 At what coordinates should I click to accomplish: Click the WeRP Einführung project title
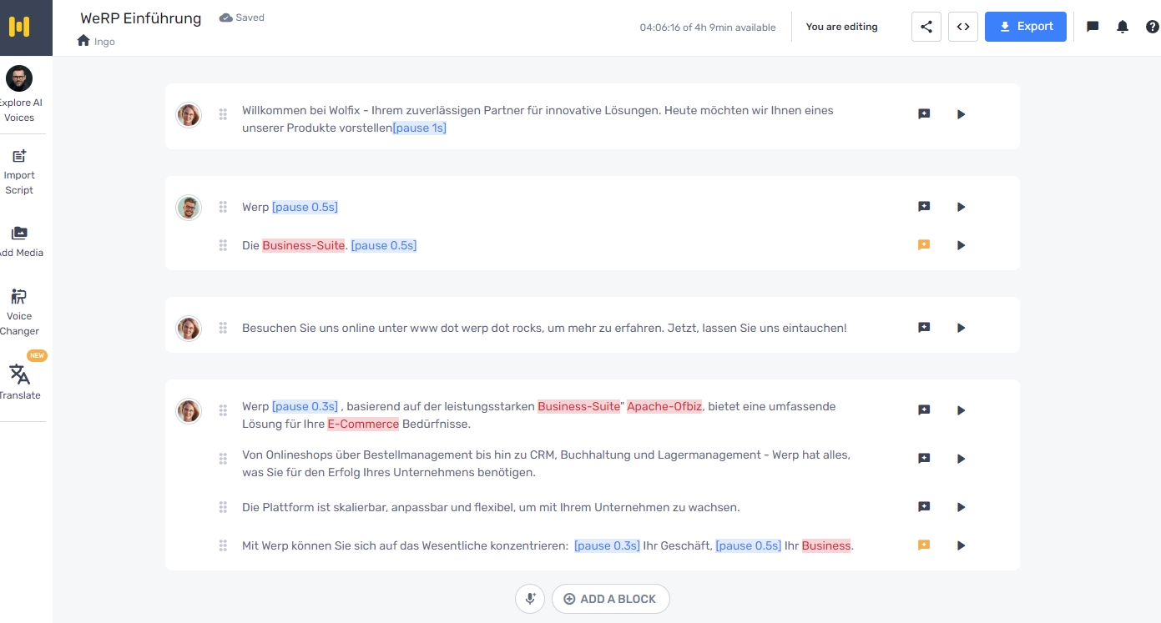[x=141, y=18]
